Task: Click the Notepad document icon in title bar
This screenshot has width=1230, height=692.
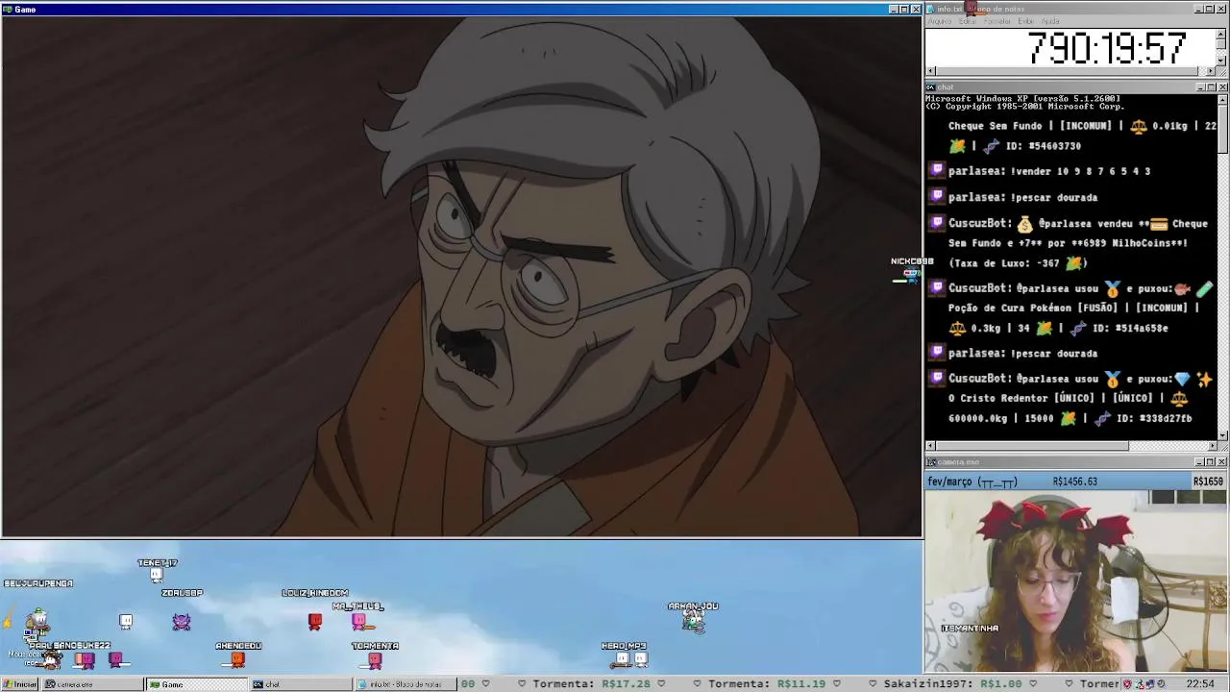Action: click(931, 9)
